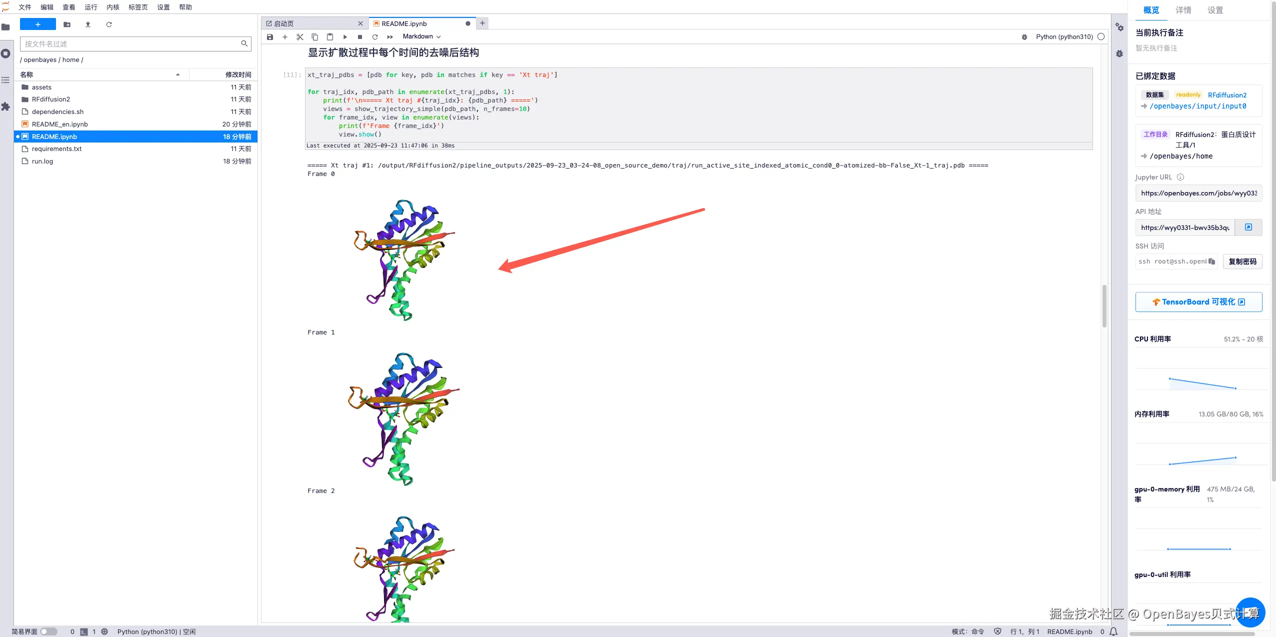
Task: Open the Kernel (内核) menu
Action: click(113, 7)
